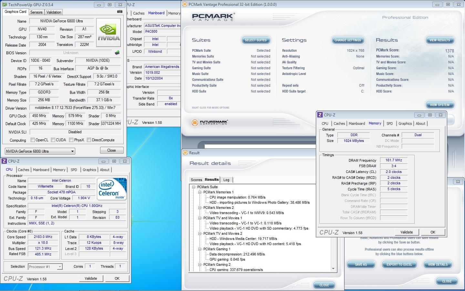The width and height of the screenshot is (465, 291).
Task: Click the EXPORT TO EXCEL button
Action: tap(399, 264)
